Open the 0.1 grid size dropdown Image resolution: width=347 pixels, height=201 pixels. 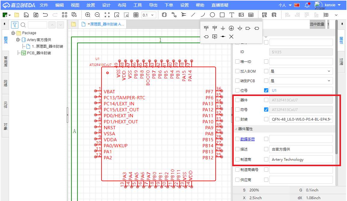click(x=149, y=15)
